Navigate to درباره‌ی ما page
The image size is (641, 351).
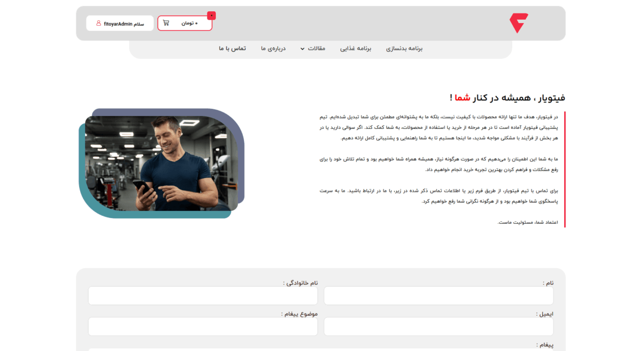[x=273, y=49]
